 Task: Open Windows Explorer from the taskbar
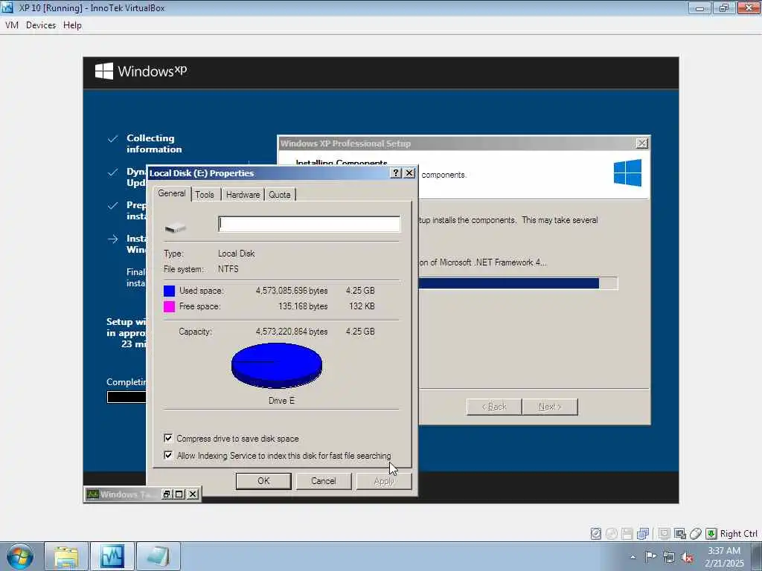[x=66, y=556]
